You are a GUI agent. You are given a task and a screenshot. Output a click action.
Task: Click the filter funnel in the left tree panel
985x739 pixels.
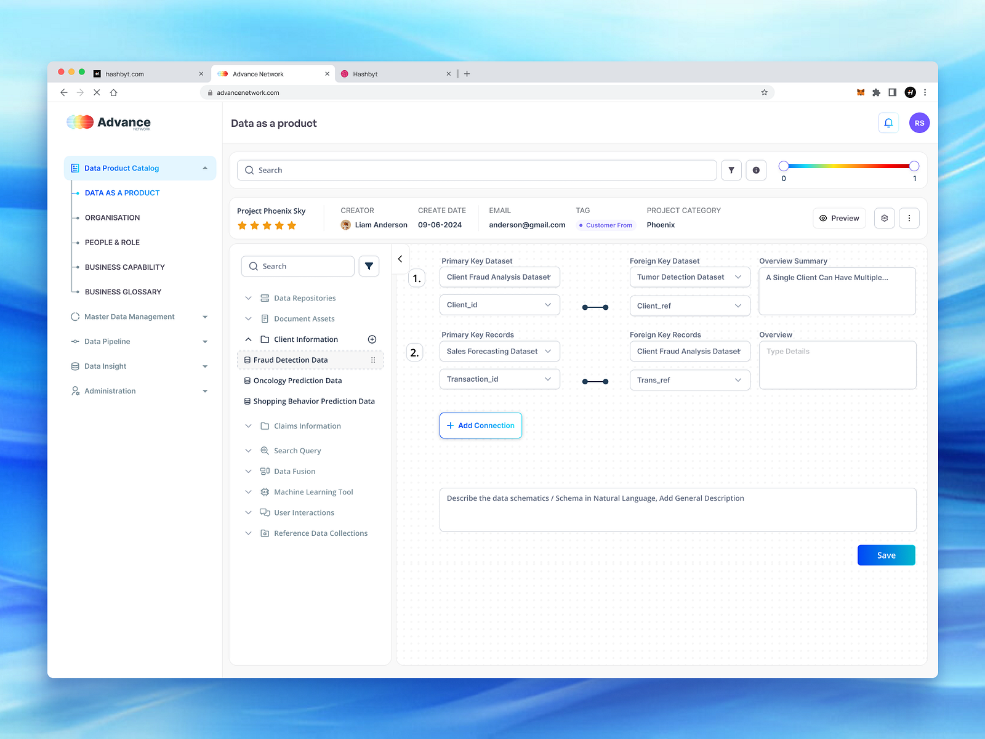click(x=369, y=265)
